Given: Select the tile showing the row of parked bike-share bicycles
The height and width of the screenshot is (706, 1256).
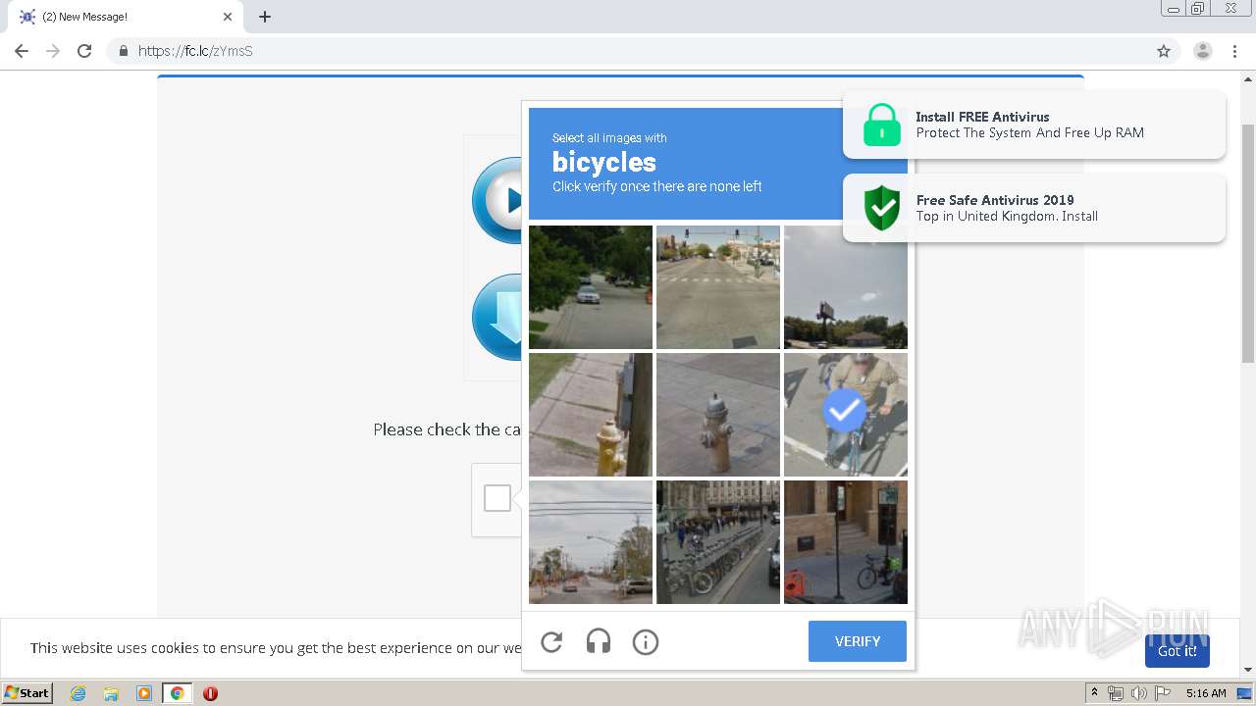Looking at the screenshot, I should pyautogui.click(x=718, y=542).
